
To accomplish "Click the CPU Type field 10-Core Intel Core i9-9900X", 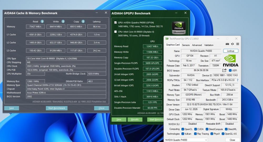I will coord(66,59).
